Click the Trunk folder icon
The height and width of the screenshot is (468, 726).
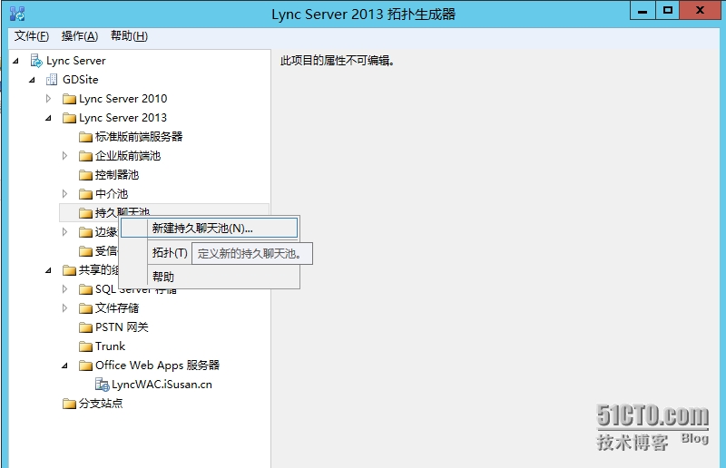(x=85, y=346)
